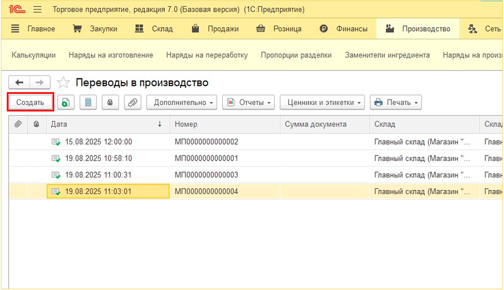Click the lock icon toolbar button
Image resolution: width=504 pixels, height=290 pixels.
click(x=110, y=102)
